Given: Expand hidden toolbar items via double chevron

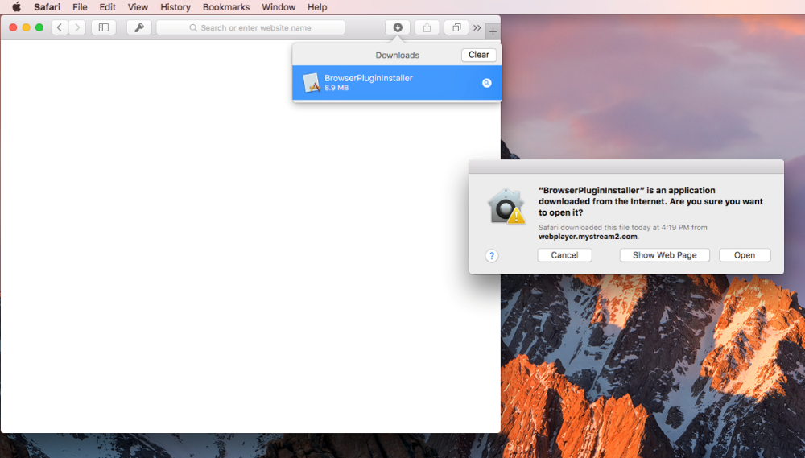Looking at the screenshot, I should pyautogui.click(x=477, y=27).
